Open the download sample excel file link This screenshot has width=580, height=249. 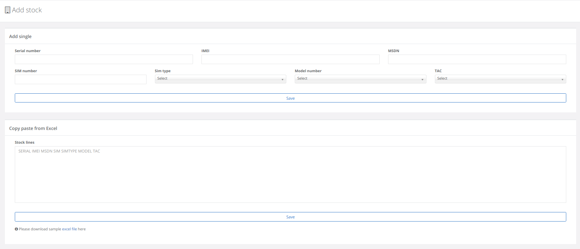tap(52, 229)
